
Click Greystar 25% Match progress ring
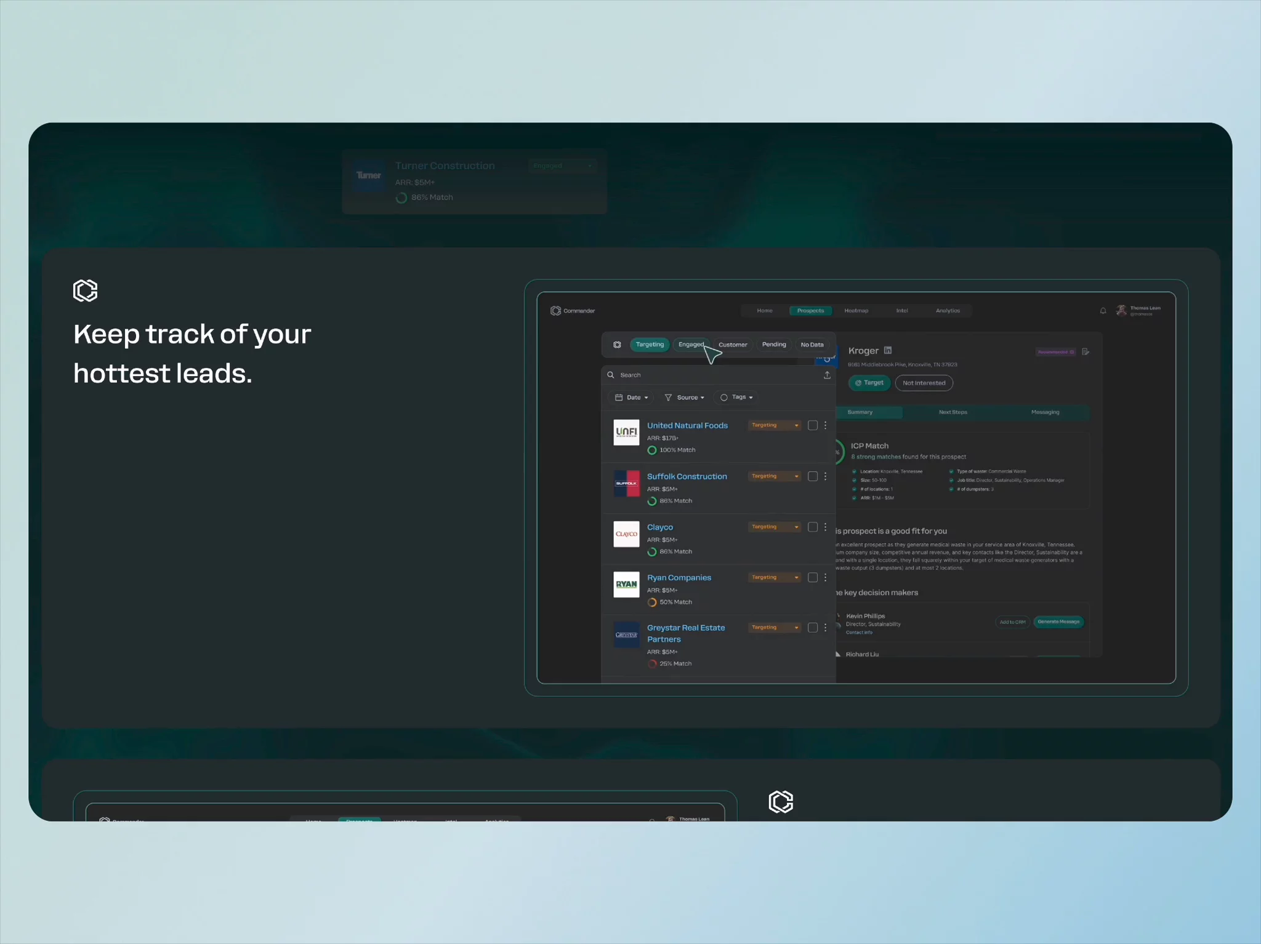click(652, 664)
